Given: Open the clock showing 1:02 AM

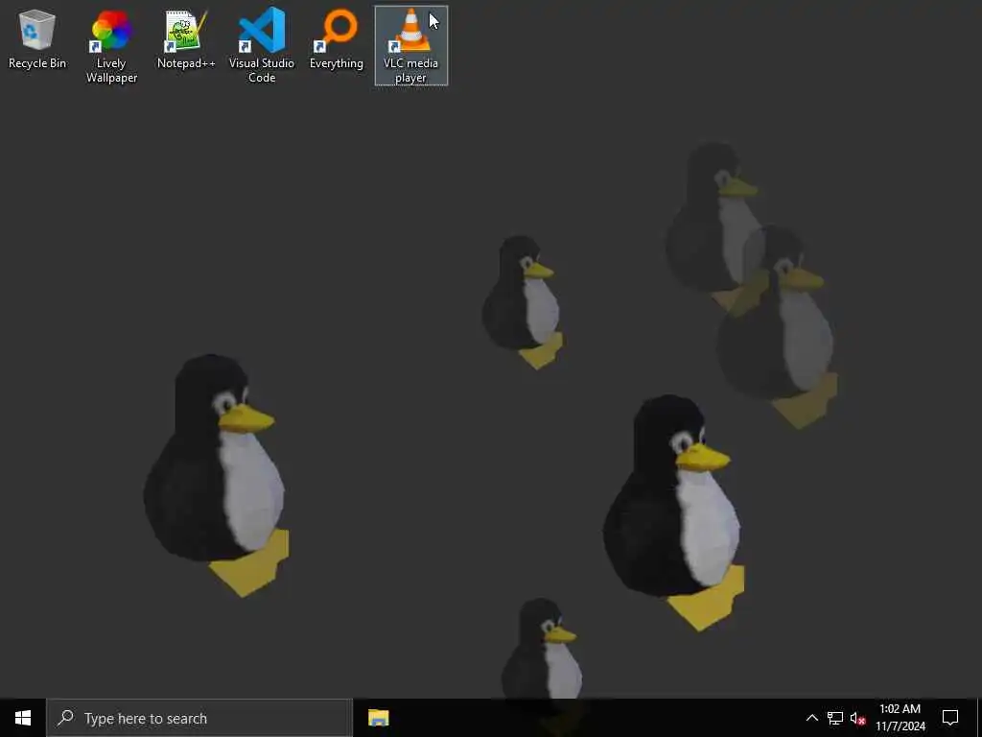Looking at the screenshot, I should pos(900,718).
